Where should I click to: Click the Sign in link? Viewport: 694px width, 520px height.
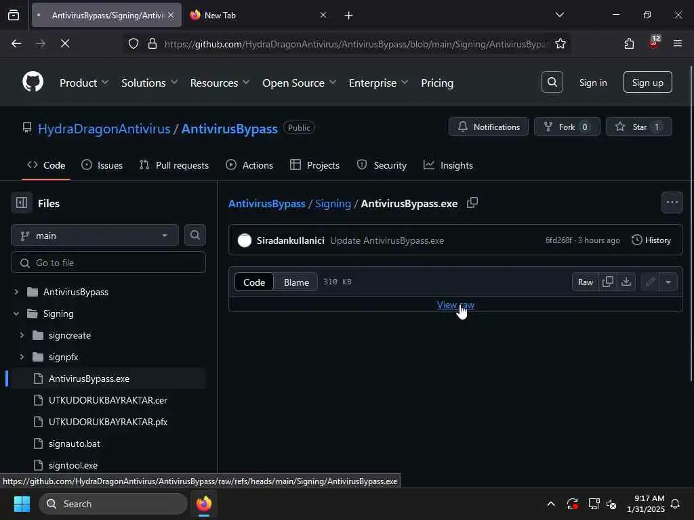point(592,83)
